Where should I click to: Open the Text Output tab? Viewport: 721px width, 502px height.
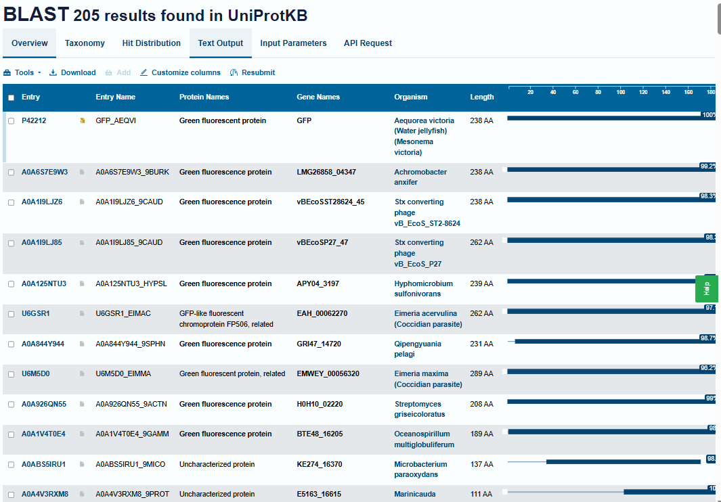pyautogui.click(x=220, y=43)
